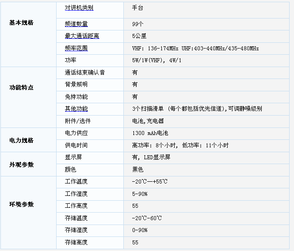Image resolution: width=294 pixels, height=251 pixels.
Task: Select the 5W/1W(VHF) power value
Action: point(157,60)
